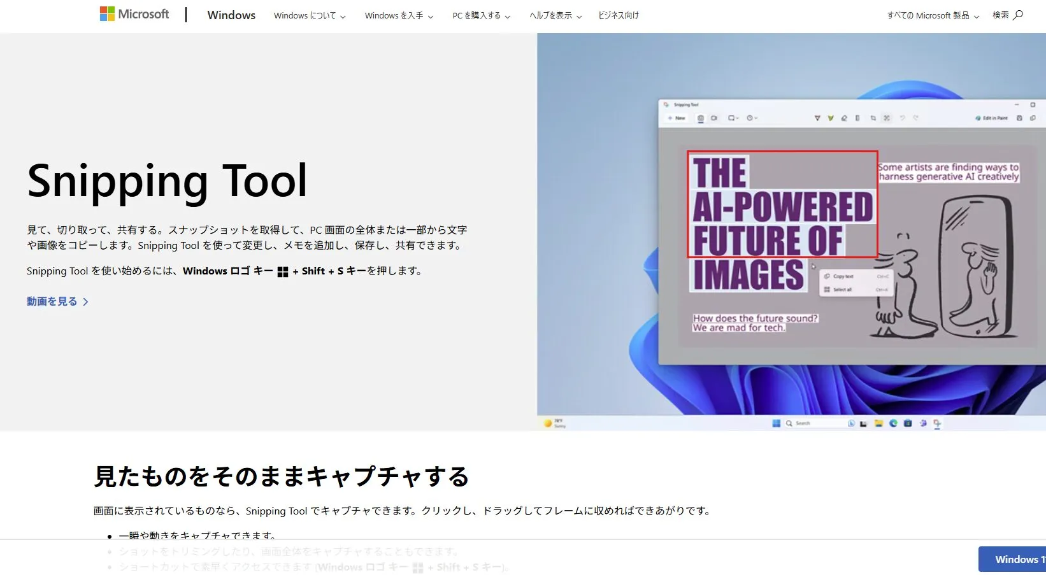Open snip shape dropdown in pictured toolbar

[733, 118]
